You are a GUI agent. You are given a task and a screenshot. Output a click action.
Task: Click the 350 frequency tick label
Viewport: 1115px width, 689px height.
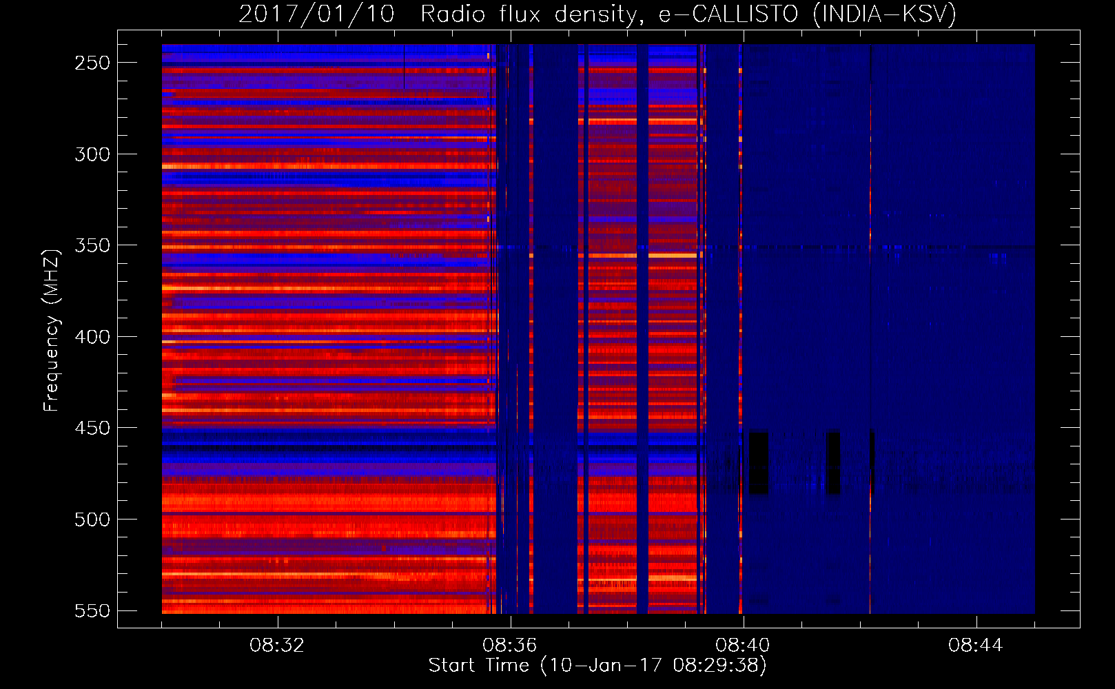coord(92,245)
